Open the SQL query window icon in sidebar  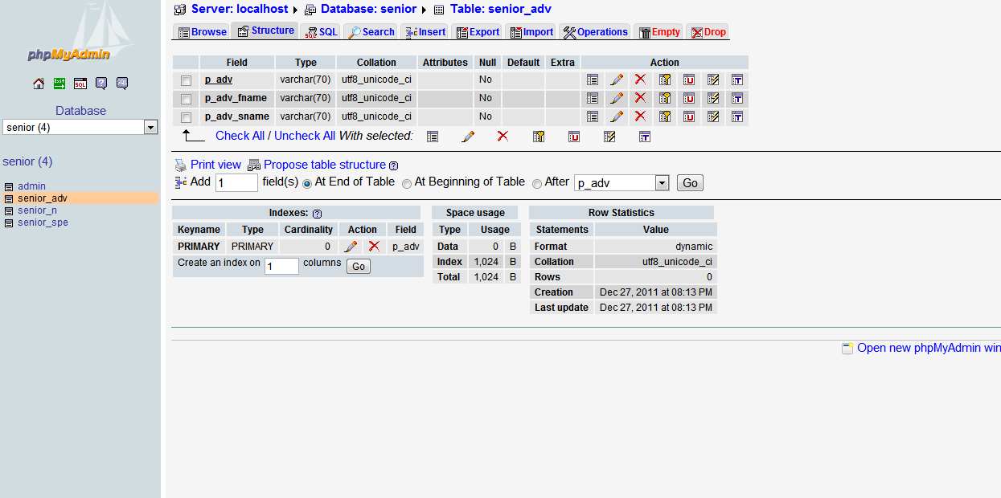[x=80, y=84]
